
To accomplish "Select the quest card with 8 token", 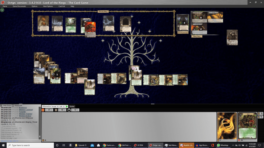I will coord(199,17).
